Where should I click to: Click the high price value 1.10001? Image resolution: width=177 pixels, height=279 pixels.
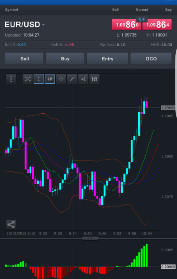tap(159, 35)
